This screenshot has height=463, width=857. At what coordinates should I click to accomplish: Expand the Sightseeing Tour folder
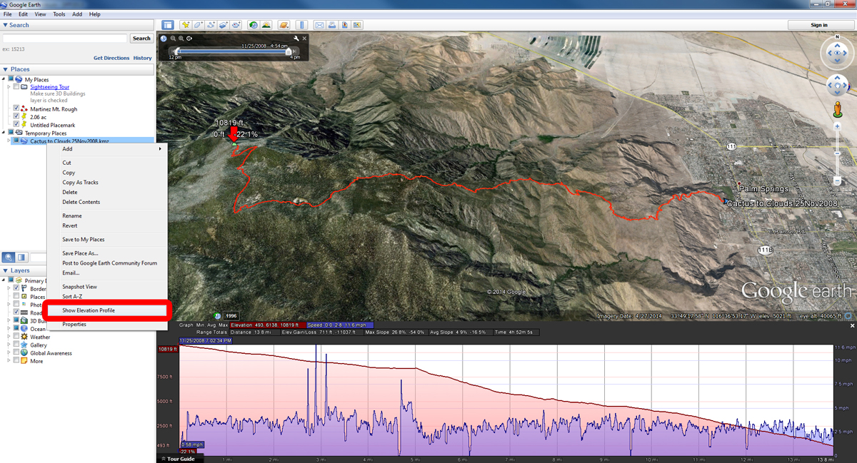coord(9,86)
